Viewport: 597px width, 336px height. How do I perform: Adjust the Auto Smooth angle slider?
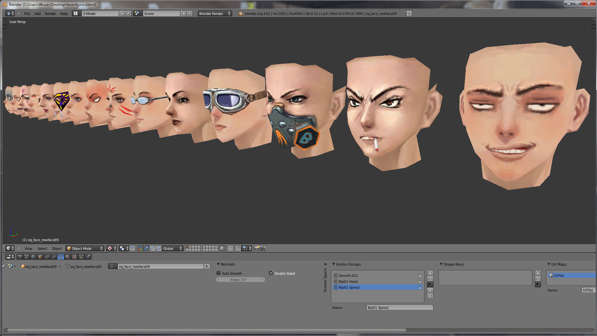pos(239,279)
